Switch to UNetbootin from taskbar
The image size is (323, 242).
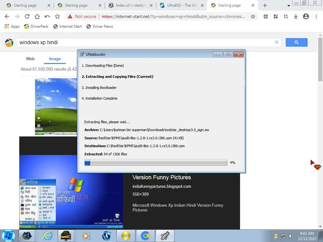pos(165,236)
